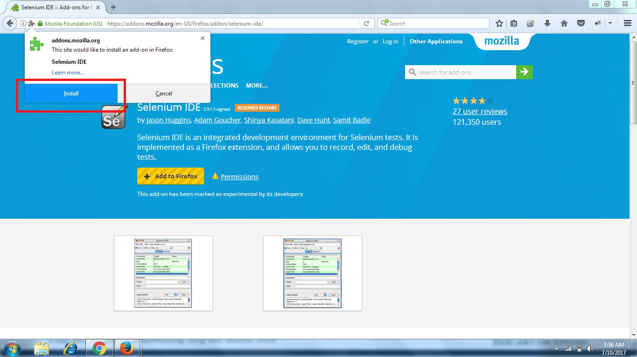The image size is (637, 357).
Task: Launch Google Chrome from taskbar
Action: pos(99,348)
